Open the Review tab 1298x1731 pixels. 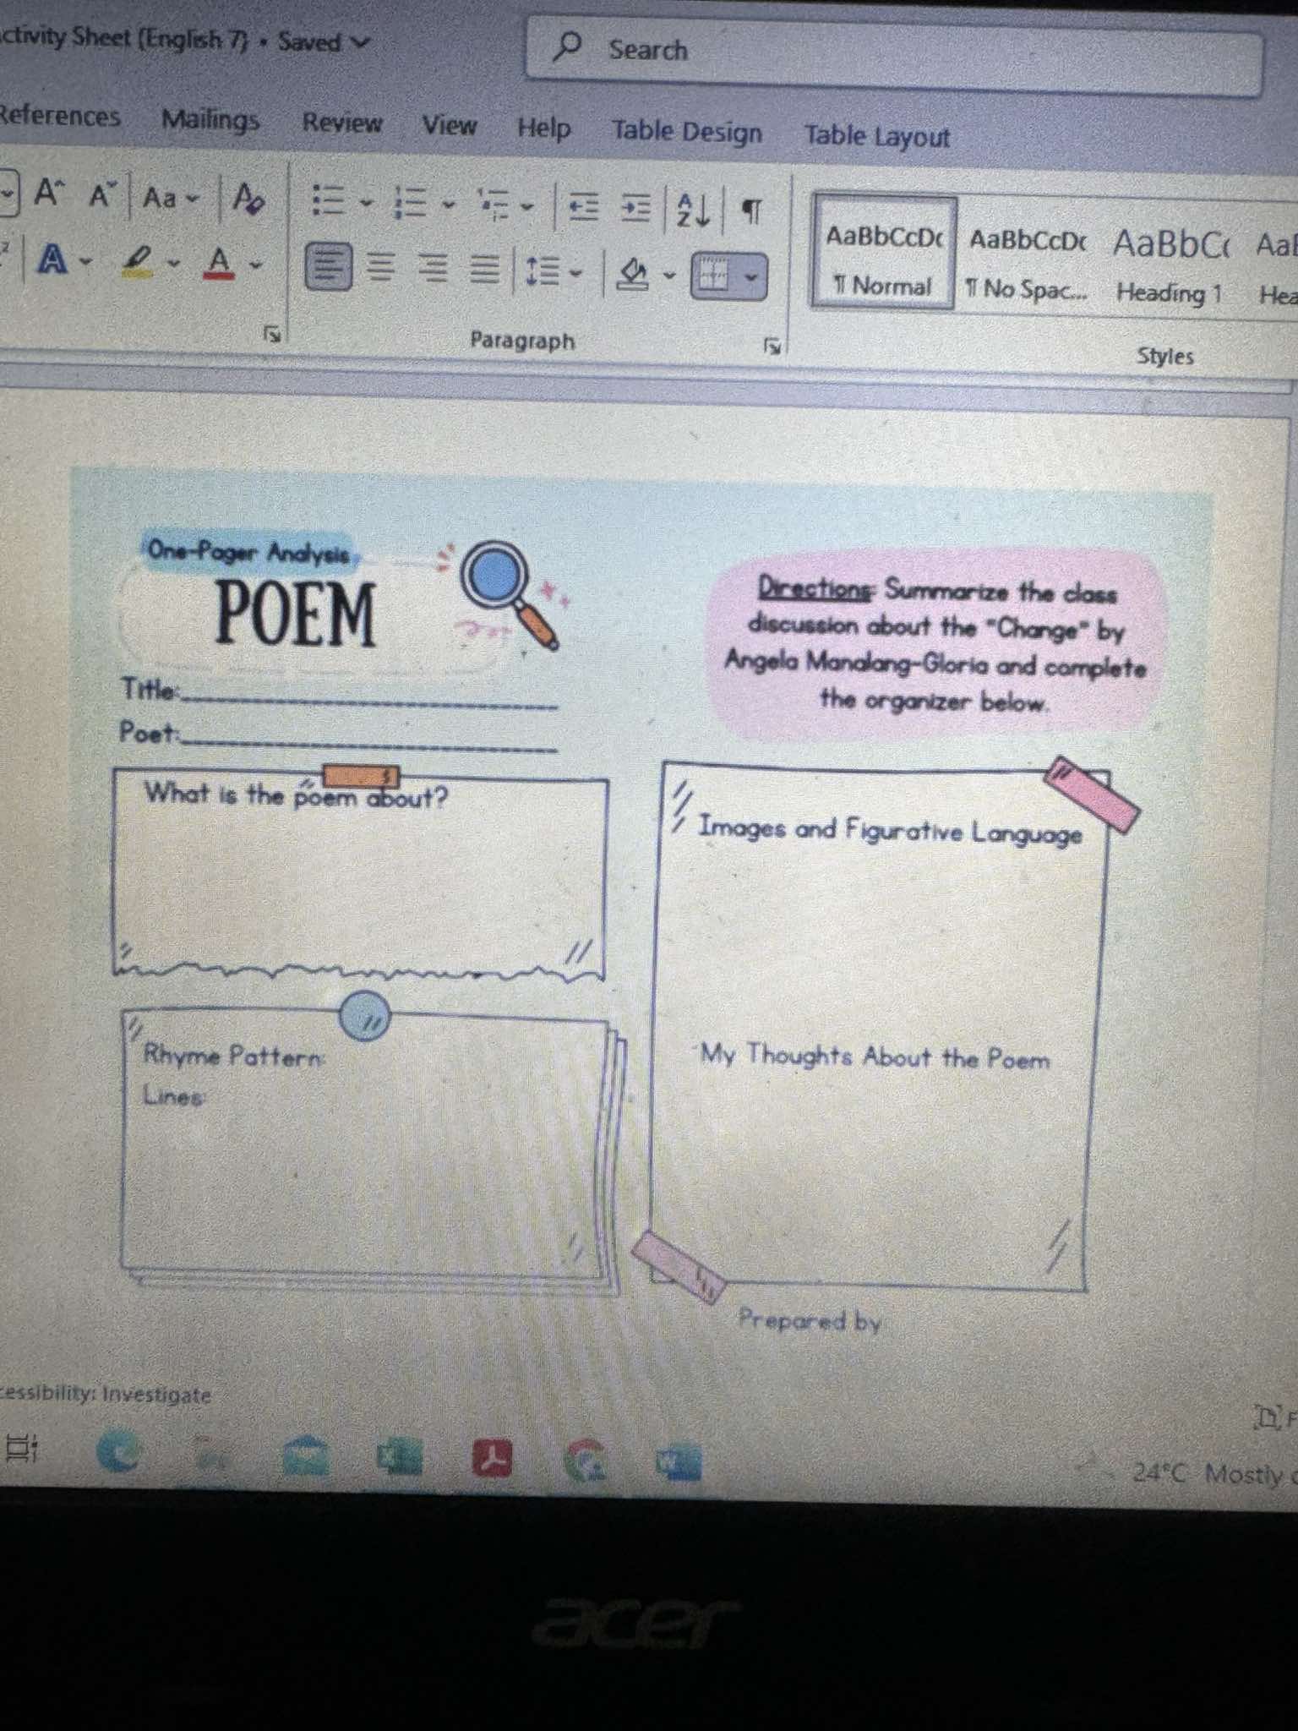[x=342, y=123]
